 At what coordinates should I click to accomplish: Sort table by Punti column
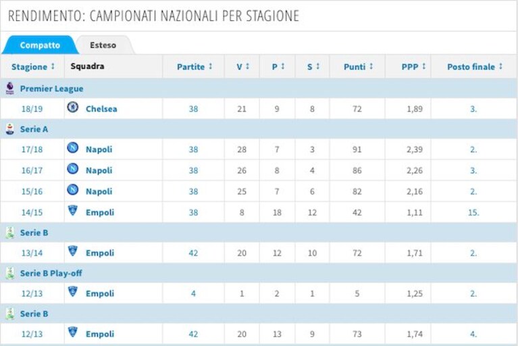(x=359, y=67)
